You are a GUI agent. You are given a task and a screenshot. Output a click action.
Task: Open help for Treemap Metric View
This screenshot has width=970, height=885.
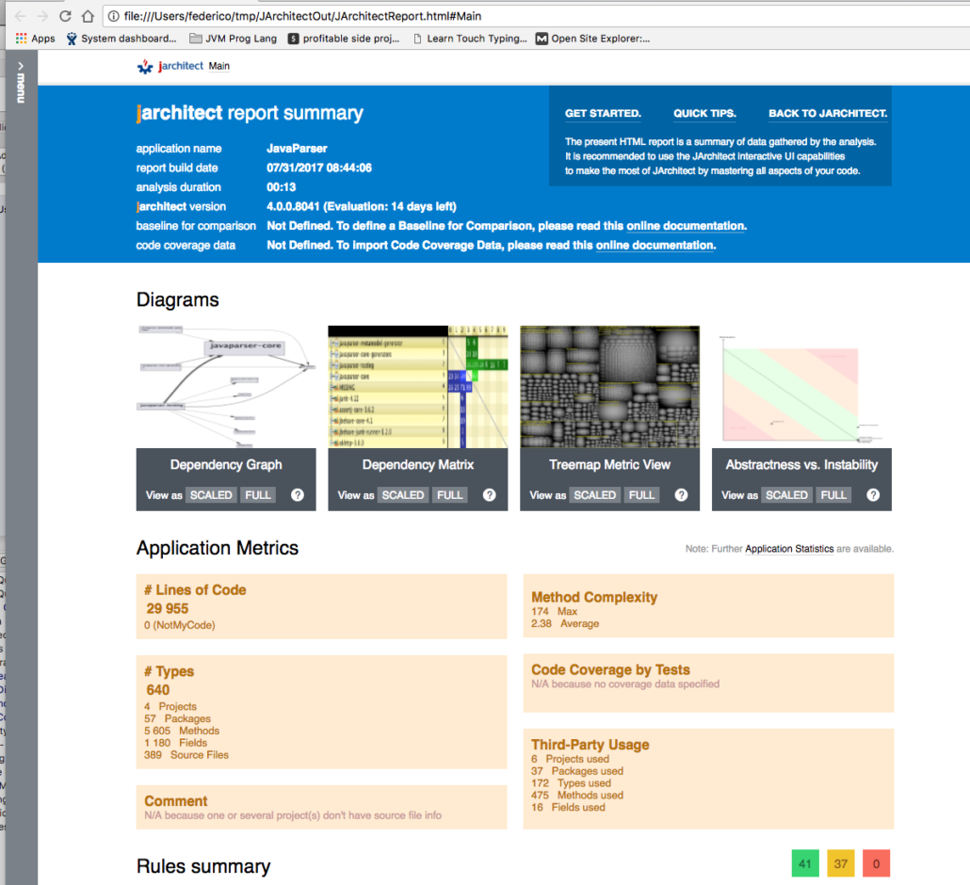click(681, 494)
